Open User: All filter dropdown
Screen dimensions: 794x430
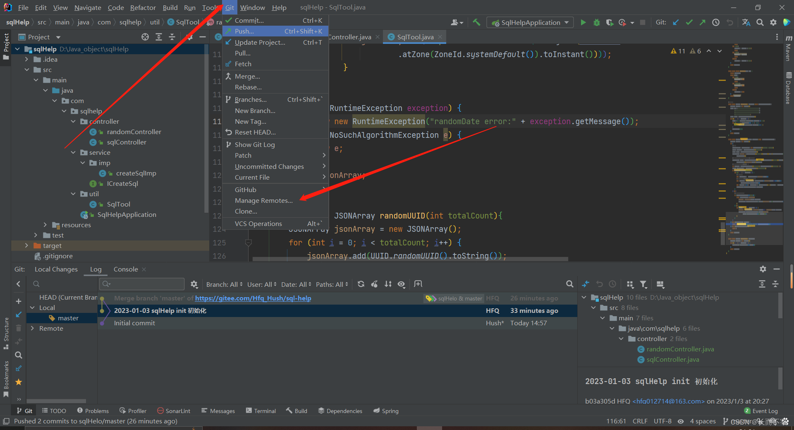[x=262, y=284]
